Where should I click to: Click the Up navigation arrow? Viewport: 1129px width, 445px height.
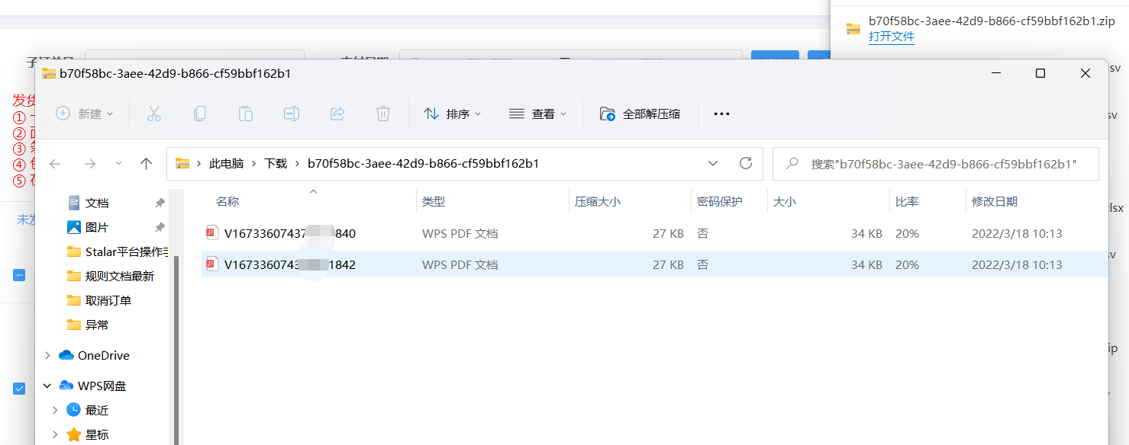click(x=145, y=163)
